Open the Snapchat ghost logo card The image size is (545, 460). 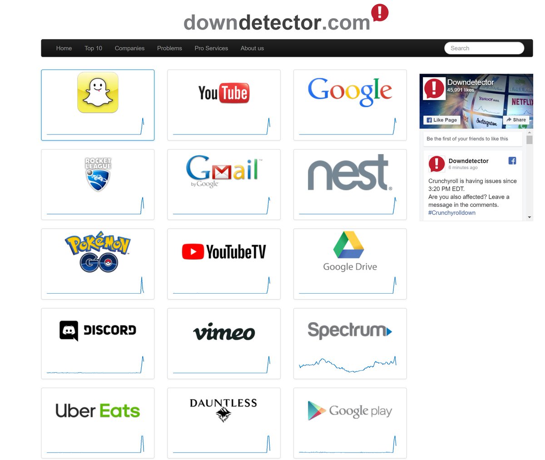[98, 105]
